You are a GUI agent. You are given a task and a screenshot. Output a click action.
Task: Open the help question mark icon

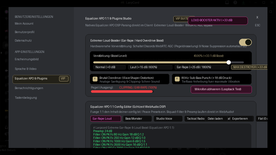(235, 3)
